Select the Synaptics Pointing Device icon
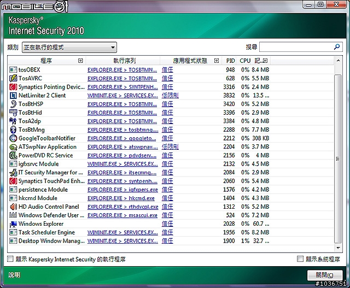Viewport: 350px width, 288px height. pyautogui.click(x=13, y=87)
